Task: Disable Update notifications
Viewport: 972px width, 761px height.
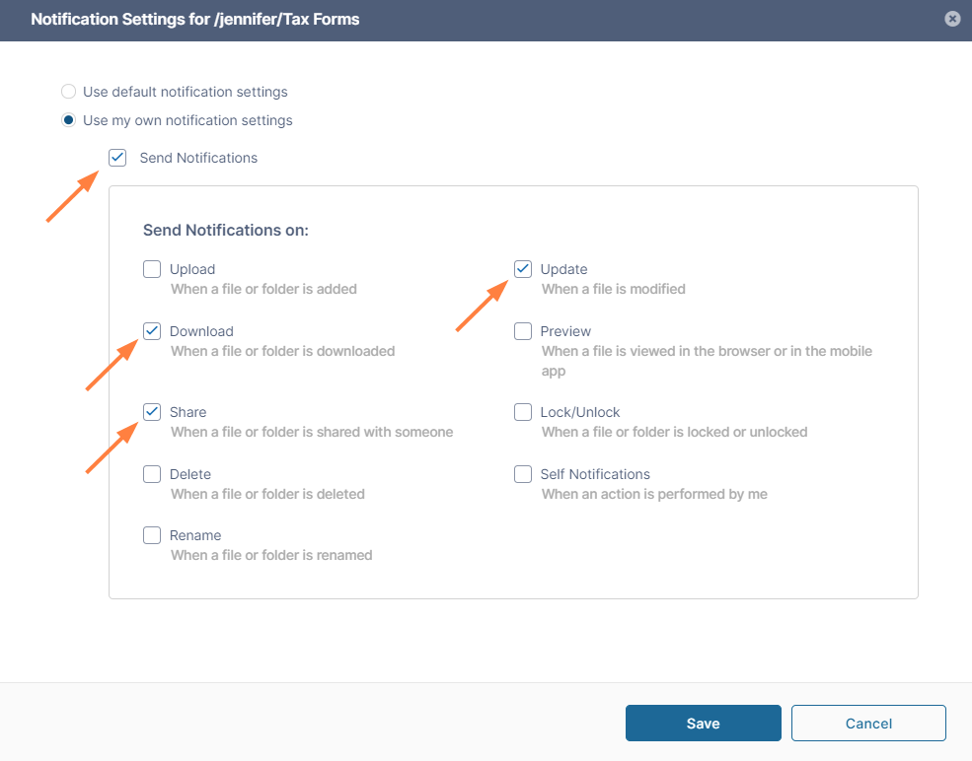Action: [522, 268]
